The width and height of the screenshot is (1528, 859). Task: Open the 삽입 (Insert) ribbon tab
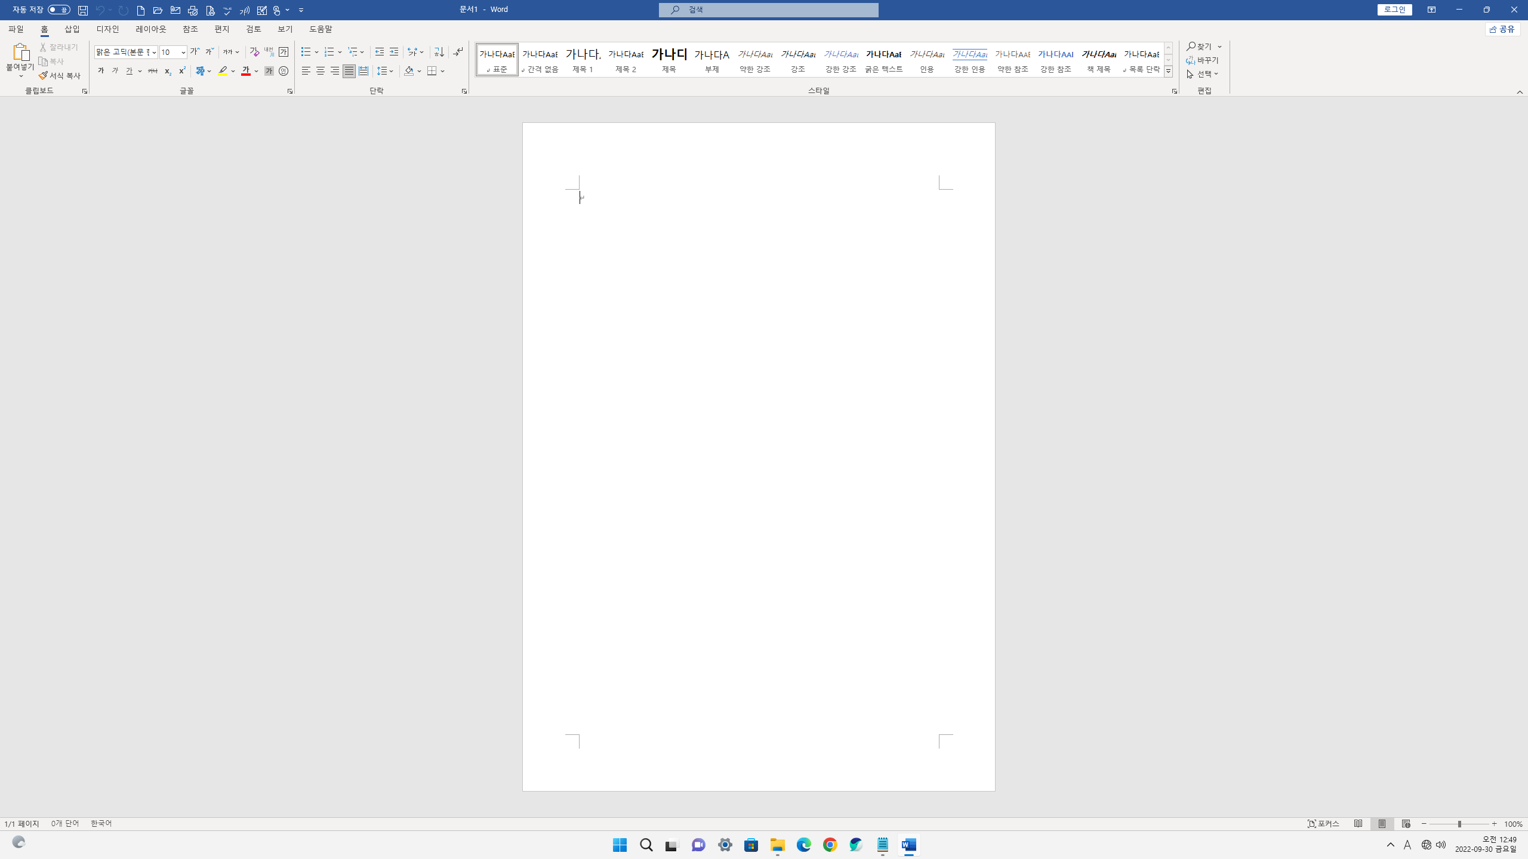pyautogui.click(x=72, y=29)
